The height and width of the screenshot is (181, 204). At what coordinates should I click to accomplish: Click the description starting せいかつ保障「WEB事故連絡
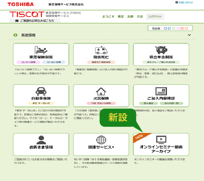pos(101,163)
